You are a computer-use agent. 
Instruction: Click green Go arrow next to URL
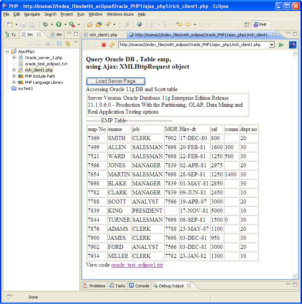click(281, 45)
